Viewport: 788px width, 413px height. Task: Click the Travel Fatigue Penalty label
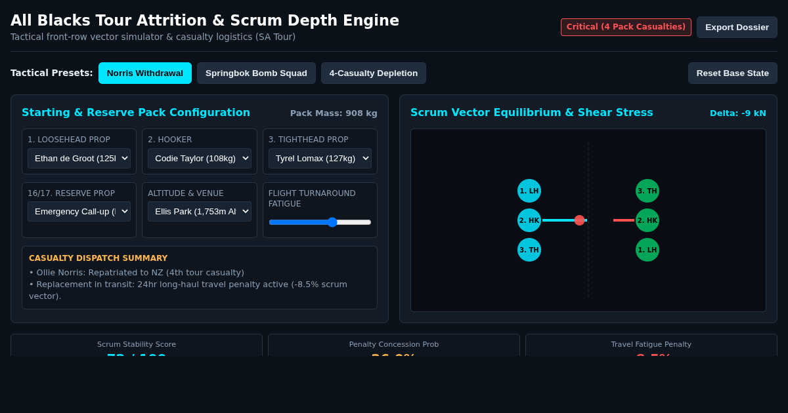pyautogui.click(x=651, y=344)
